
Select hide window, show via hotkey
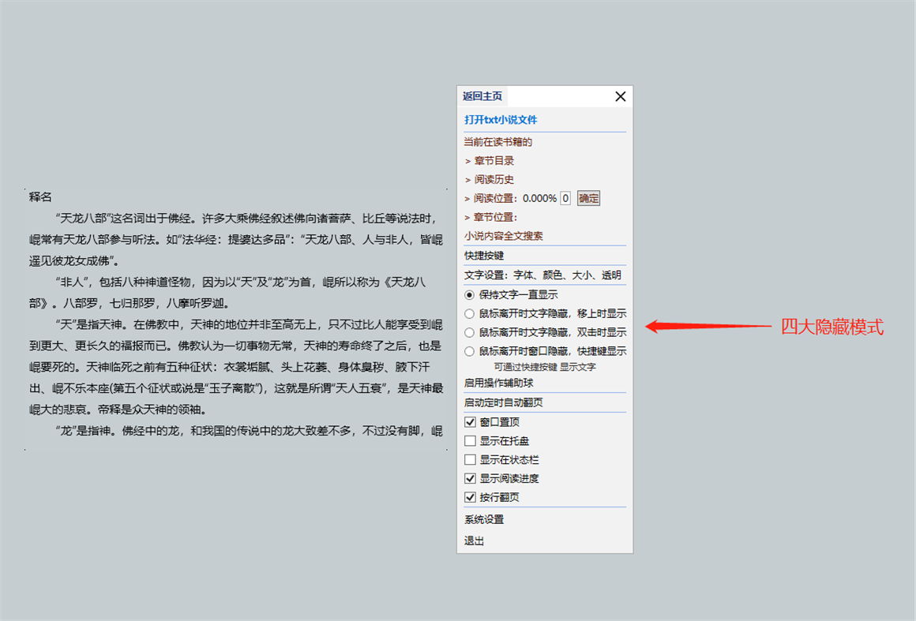point(469,350)
